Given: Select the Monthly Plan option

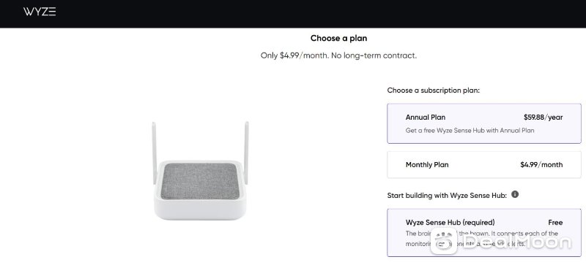Looking at the screenshot, I should 484,164.
